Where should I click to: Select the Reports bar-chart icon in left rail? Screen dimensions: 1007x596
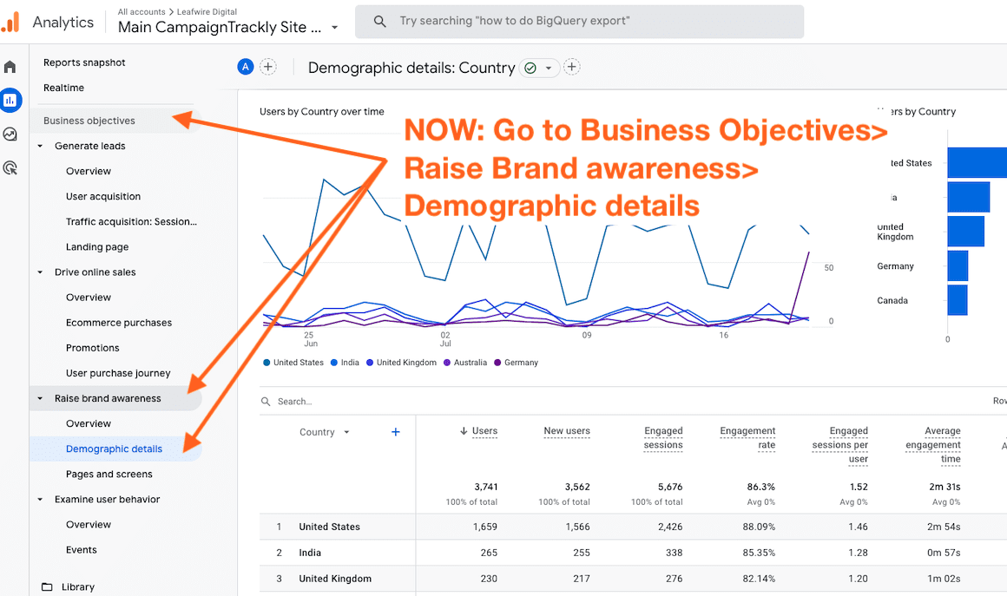pyautogui.click(x=10, y=99)
